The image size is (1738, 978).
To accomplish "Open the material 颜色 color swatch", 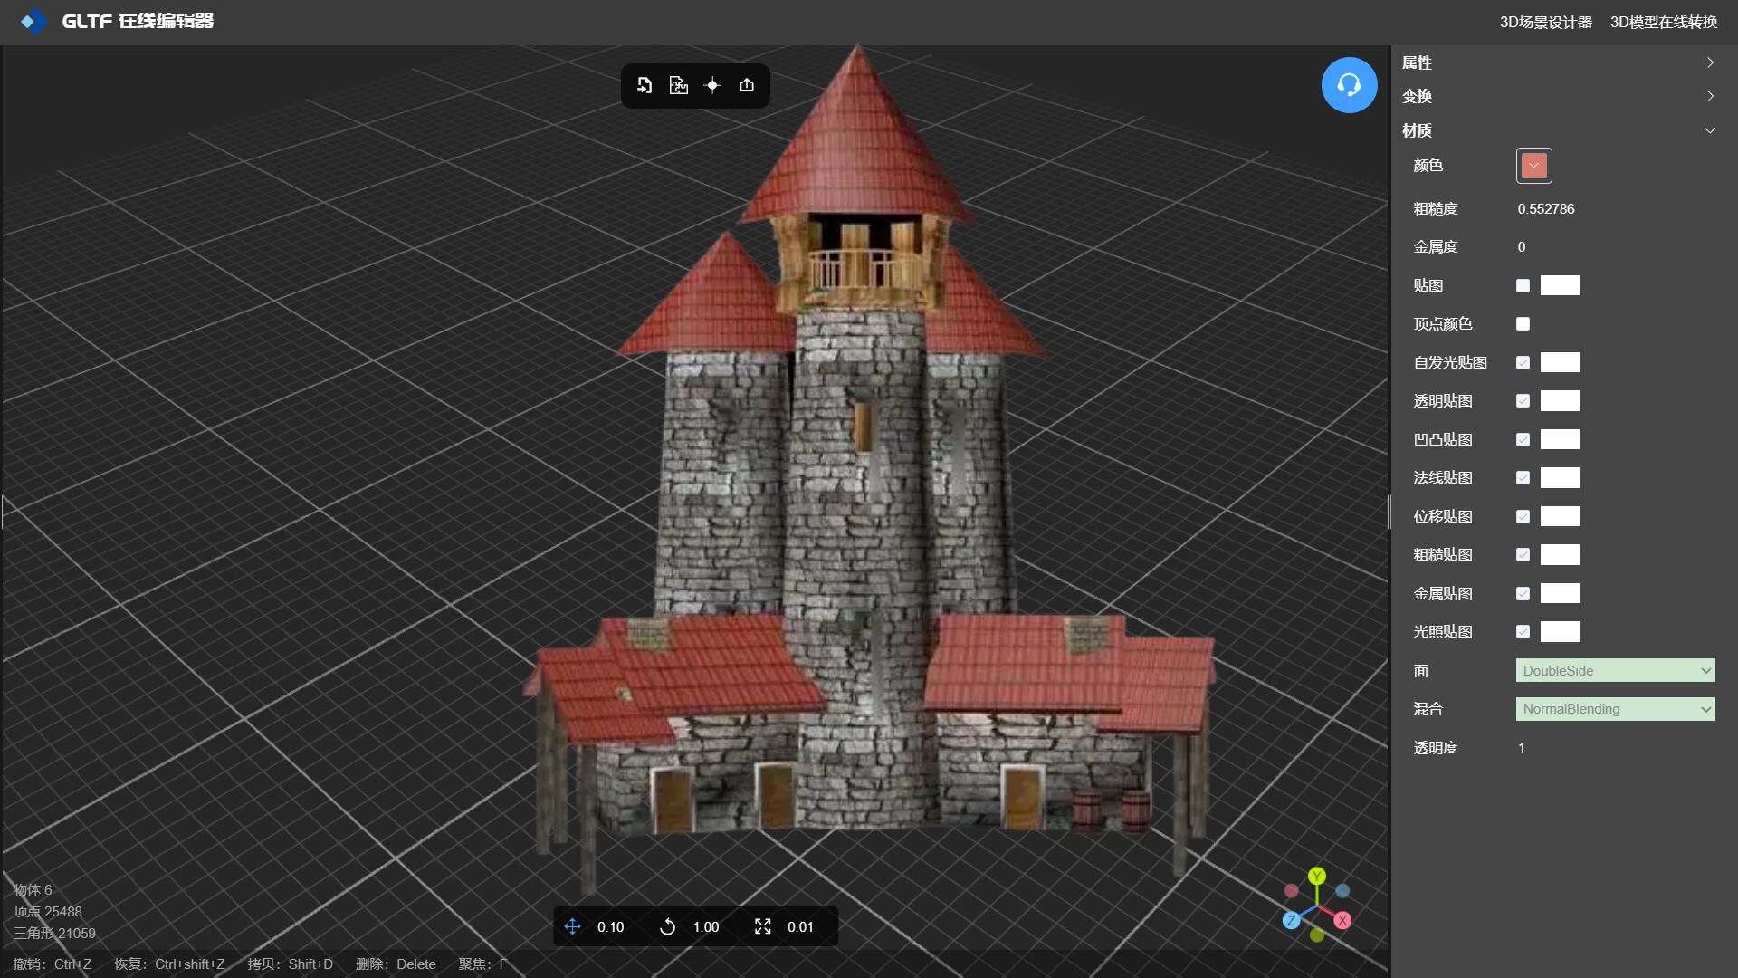I will tap(1533, 166).
